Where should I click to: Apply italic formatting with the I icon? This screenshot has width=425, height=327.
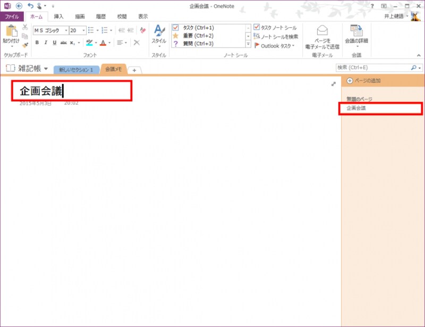point(46,43)
